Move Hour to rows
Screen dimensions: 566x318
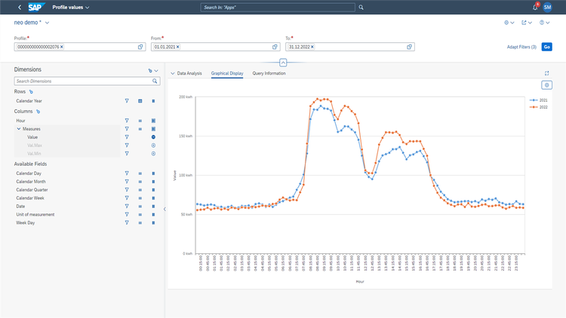point(140,121)
